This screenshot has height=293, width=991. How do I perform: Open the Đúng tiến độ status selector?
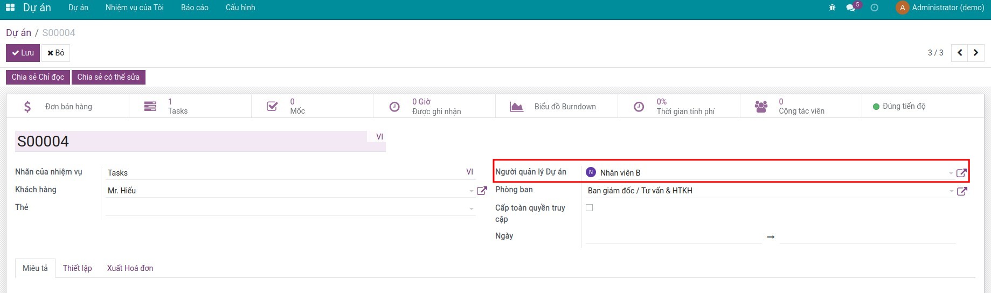click(899, 107)
